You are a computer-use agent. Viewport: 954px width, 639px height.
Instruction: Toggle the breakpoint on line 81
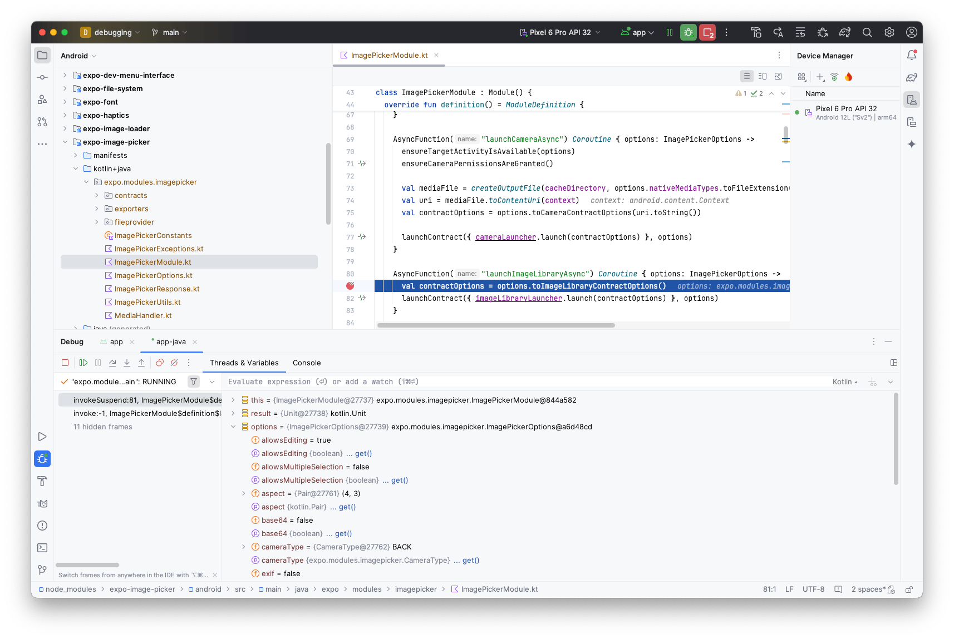[x=350, y=286]
